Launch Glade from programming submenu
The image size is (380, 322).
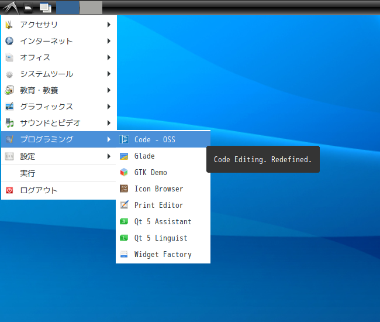[163, 156]
